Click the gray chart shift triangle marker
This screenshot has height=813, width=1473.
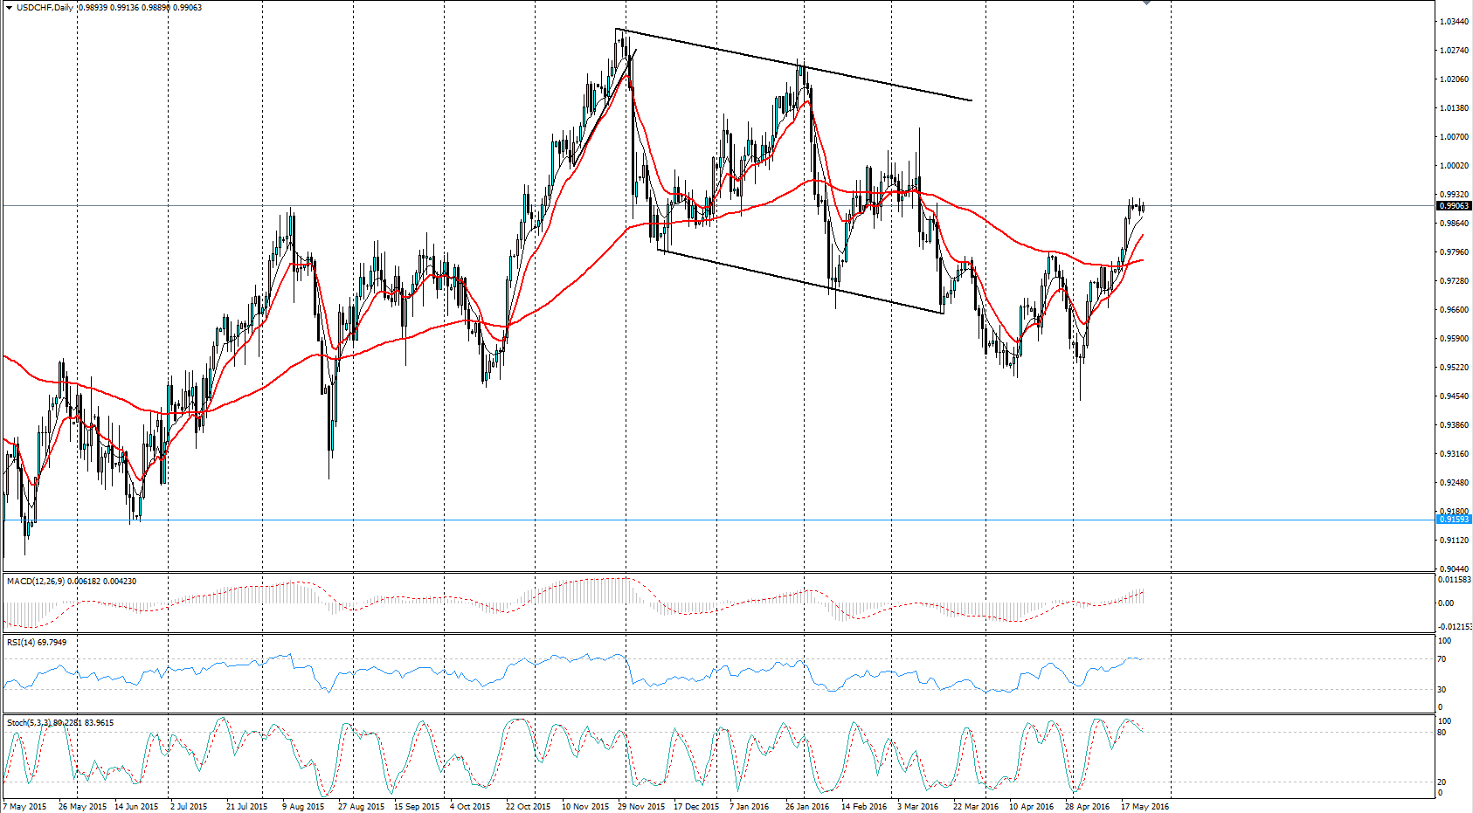coord(1146,3)
